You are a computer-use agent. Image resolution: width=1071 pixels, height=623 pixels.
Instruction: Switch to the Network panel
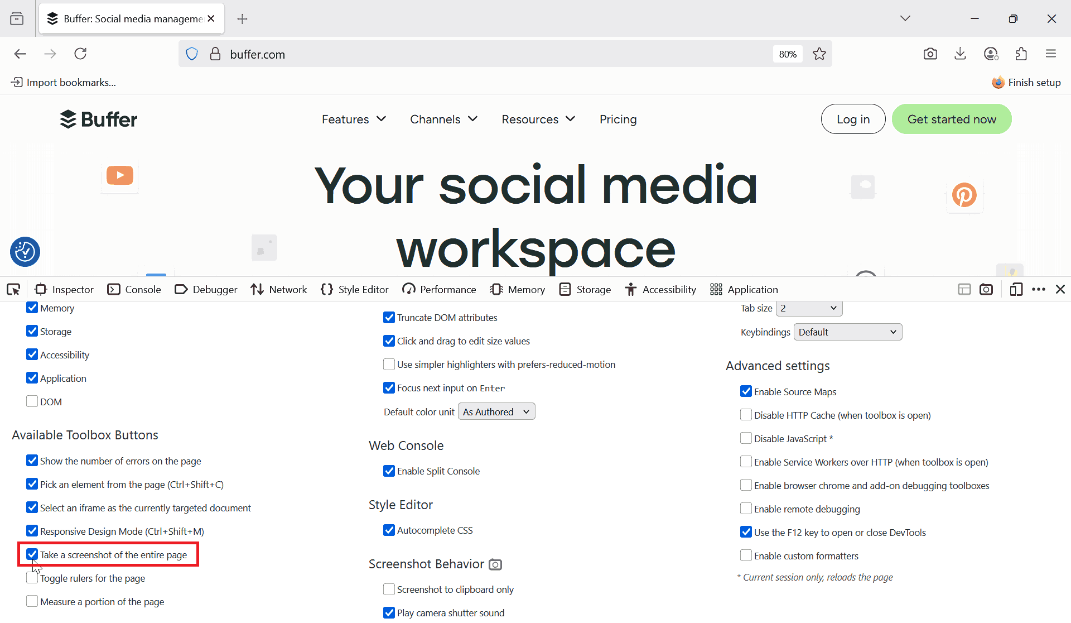[x=278, y=289]
